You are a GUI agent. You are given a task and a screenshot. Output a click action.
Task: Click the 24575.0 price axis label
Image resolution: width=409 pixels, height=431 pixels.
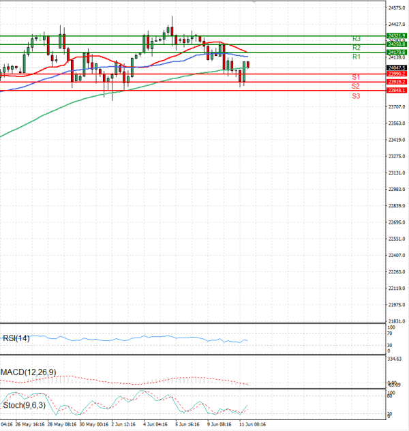coord(397,8)
